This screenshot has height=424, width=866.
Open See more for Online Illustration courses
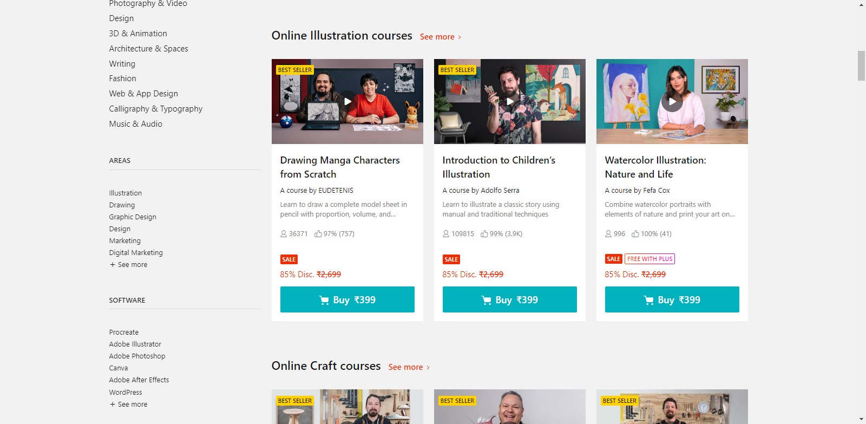pos(441,37)
